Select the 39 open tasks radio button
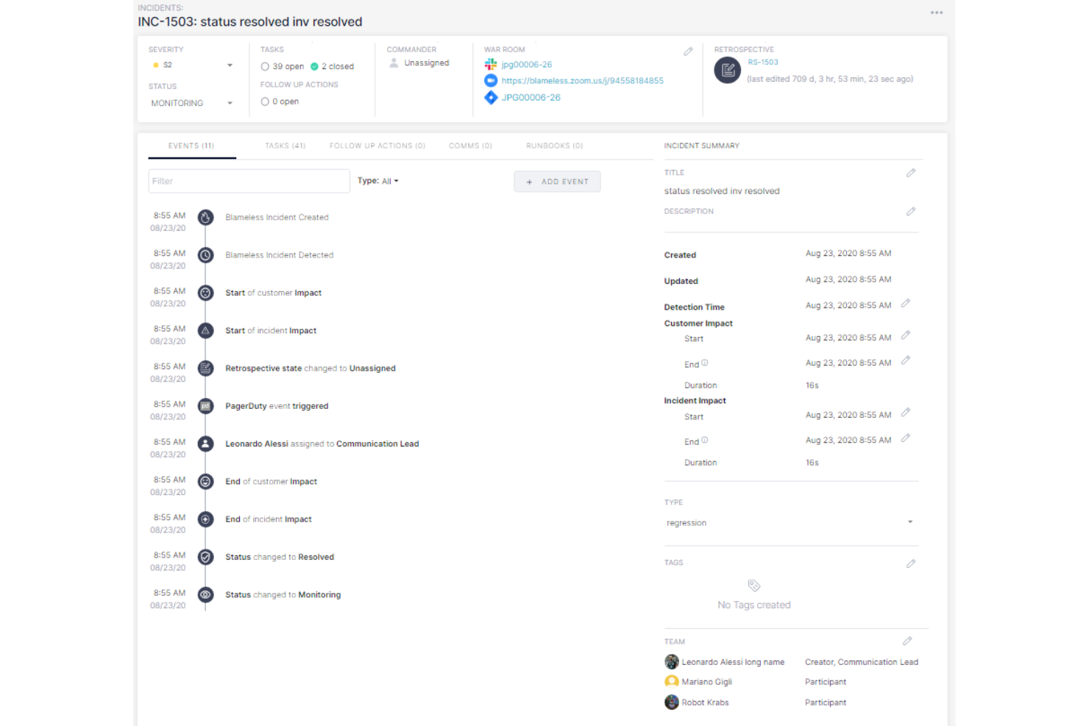1089x726 pixels. [265, 66]
